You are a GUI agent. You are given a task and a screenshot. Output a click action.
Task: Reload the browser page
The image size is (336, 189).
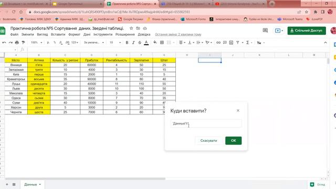(14, 12)
